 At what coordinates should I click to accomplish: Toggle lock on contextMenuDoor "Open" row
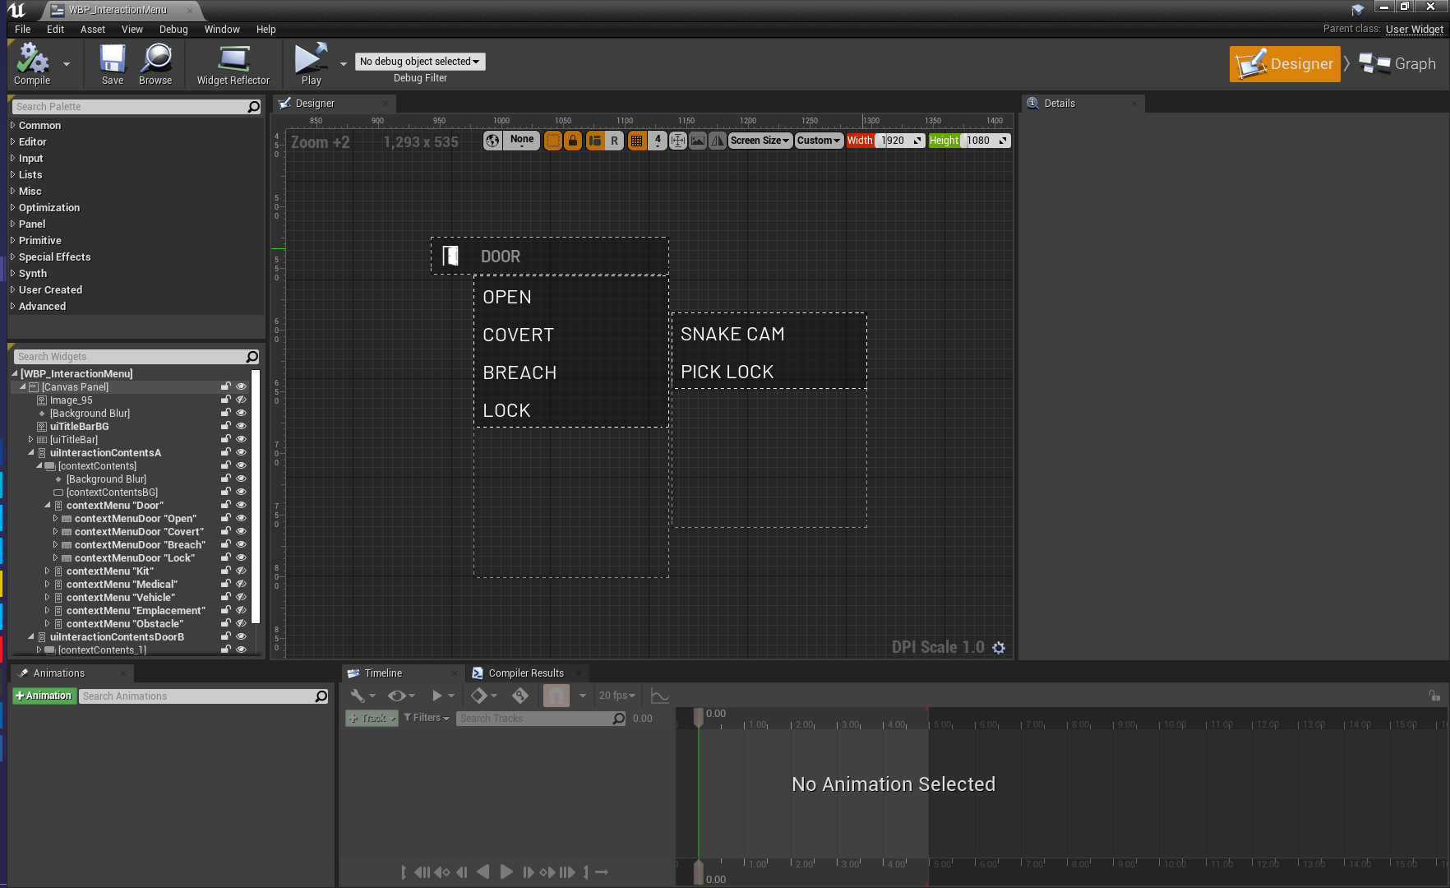point(225,518)
